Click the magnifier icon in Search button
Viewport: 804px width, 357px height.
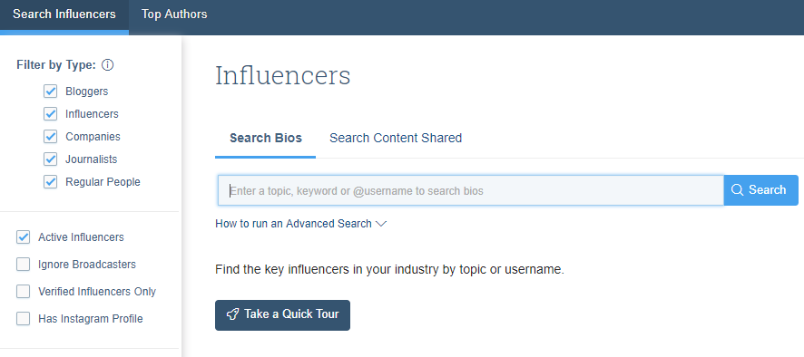point(738,190)
